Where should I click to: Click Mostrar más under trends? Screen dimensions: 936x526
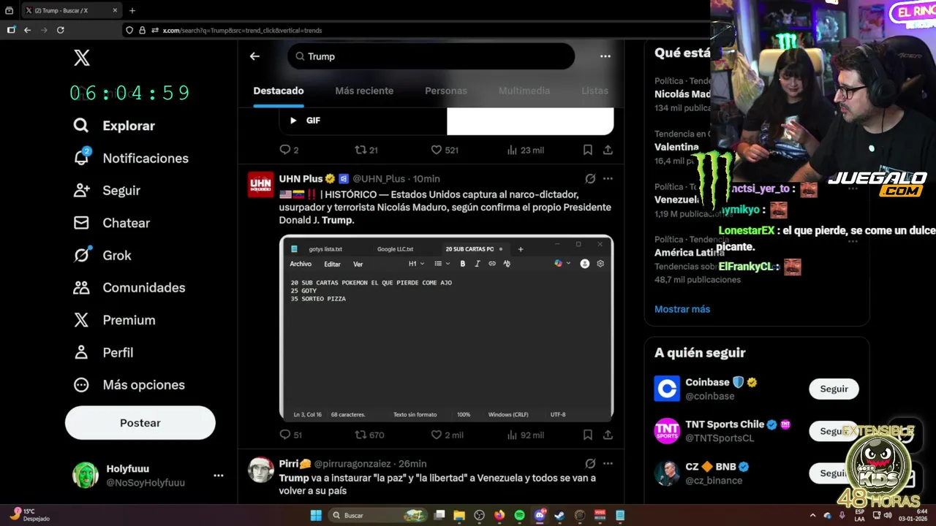[682, 309]
